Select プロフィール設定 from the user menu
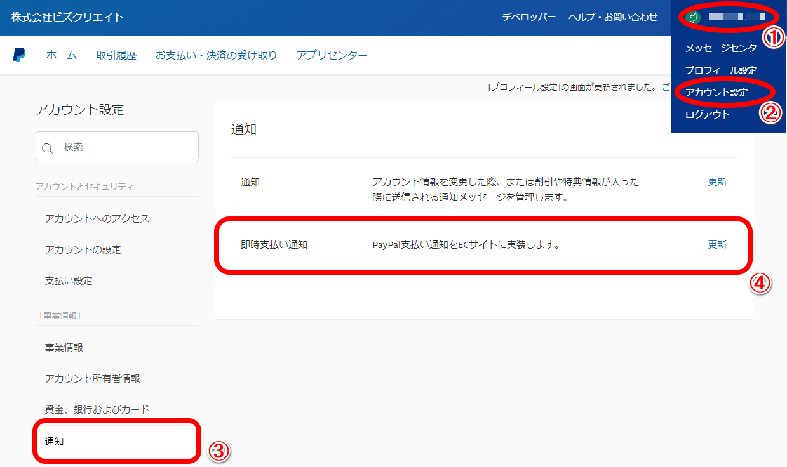 click(x=721, y=70)
